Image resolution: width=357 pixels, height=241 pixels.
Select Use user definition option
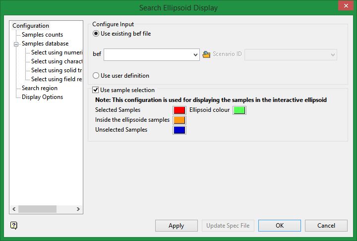click(96, 76)
